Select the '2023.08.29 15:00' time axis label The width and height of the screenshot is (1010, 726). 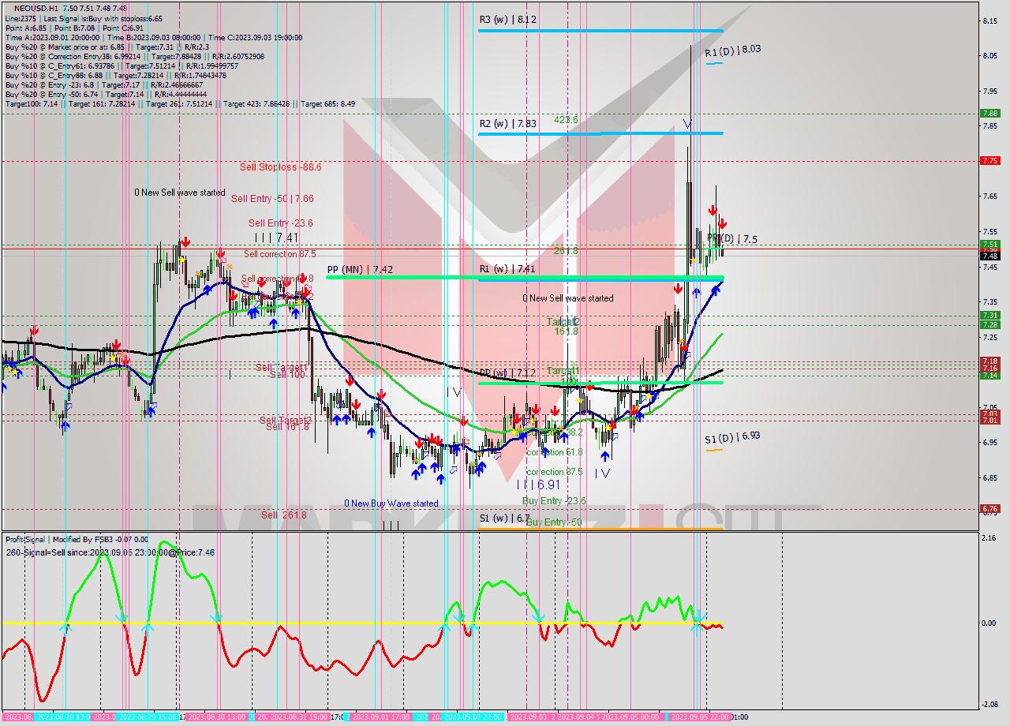pyautogui.click(x=148, y=717)
